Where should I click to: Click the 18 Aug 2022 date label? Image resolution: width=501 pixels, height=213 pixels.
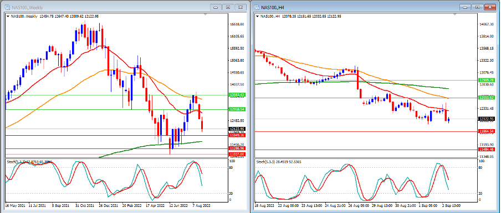click(x=265, y=206)
